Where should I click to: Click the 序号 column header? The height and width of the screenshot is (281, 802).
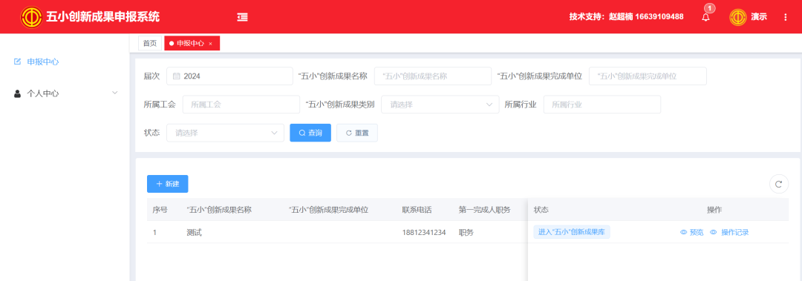pyautogui.click(x=160, y=210)
